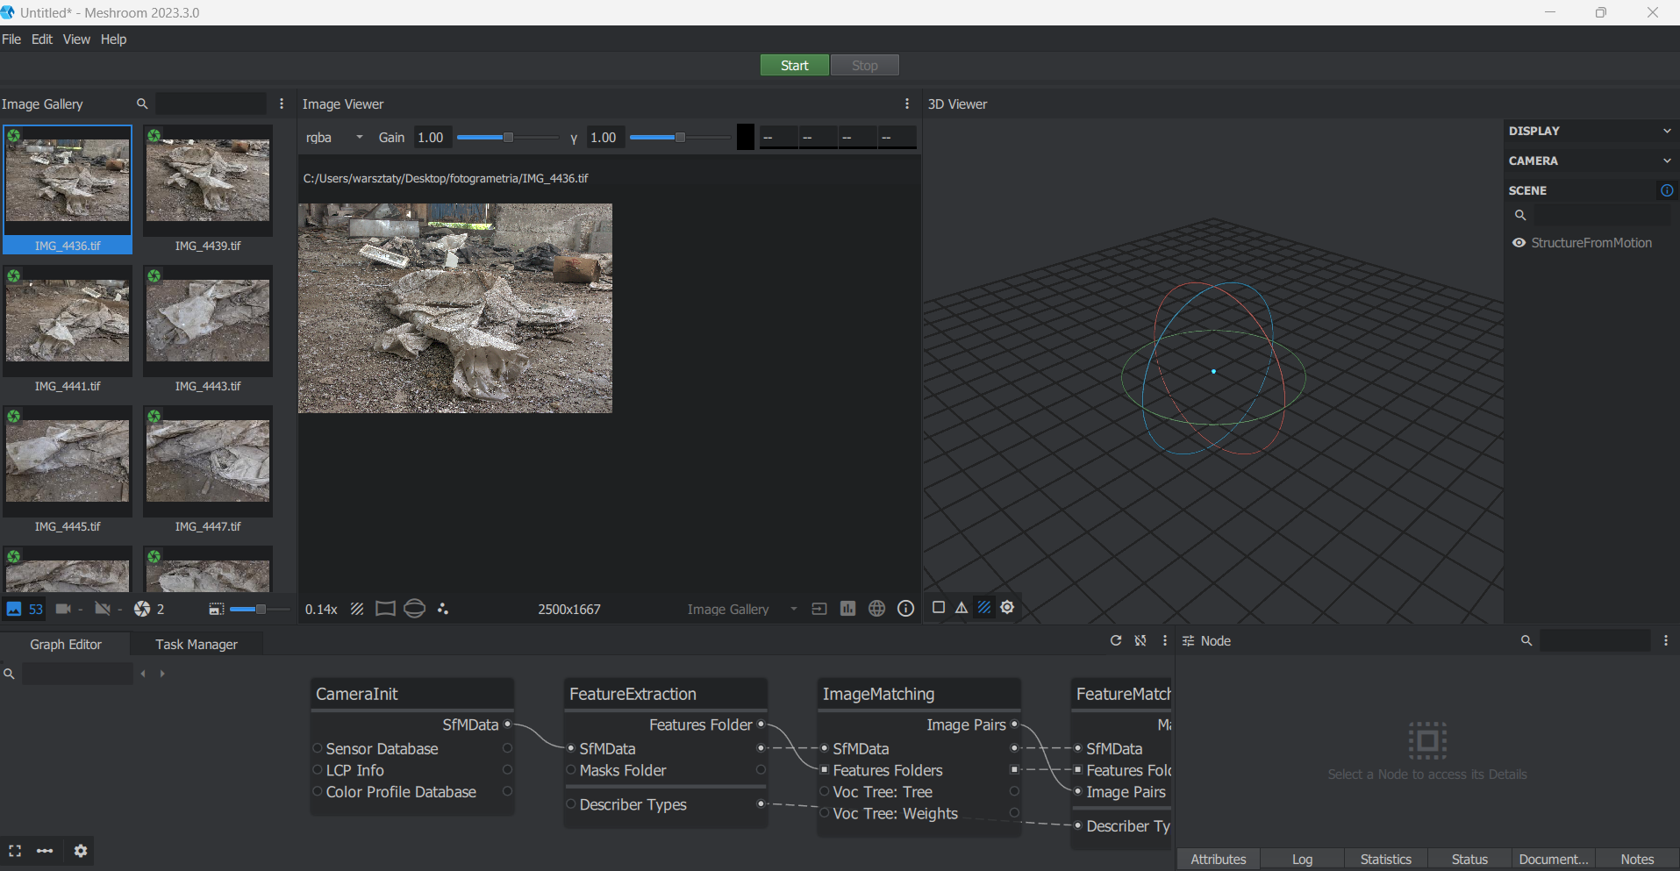Open the Image Viewer three-dot menu
This screenshot has width=1680, height=871.
tap(907, 104)
